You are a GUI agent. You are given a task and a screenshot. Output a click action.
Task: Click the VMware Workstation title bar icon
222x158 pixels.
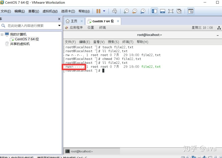pos(2,2)
